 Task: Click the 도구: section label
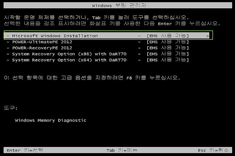11,108
